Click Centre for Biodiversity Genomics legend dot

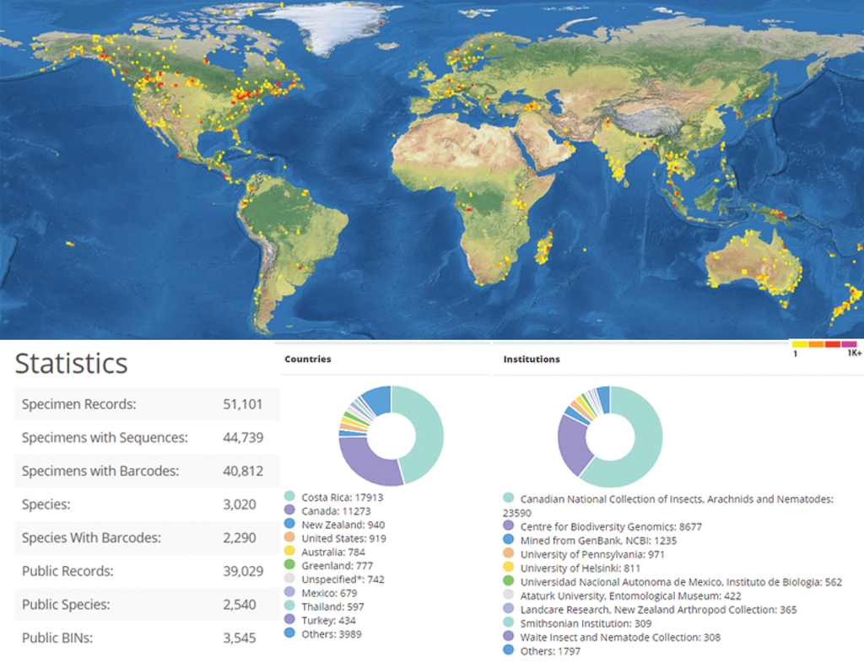tap(509, 526)
